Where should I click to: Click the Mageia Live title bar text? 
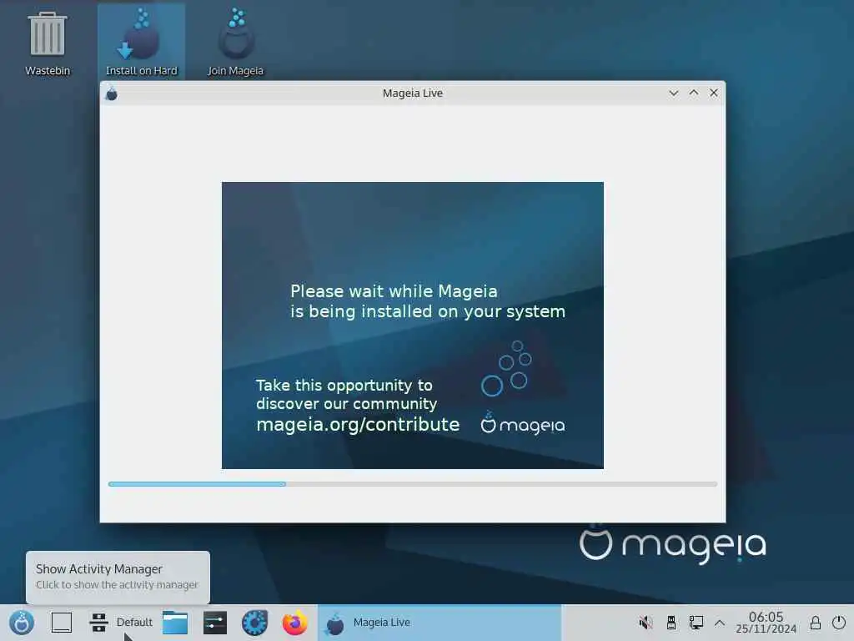click(x=412, y=93)
